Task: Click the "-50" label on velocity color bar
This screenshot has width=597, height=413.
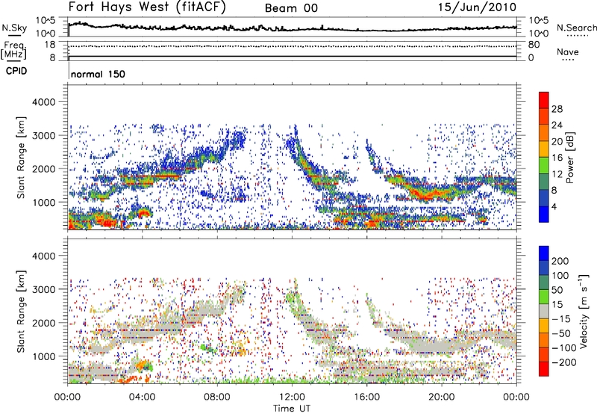Action: click(561, 333)
